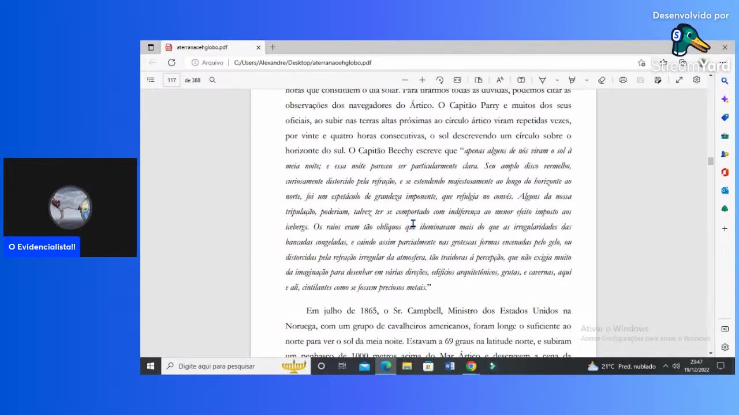Click the browser back arrow
This screenshot has height=415, width=739.
152,62
